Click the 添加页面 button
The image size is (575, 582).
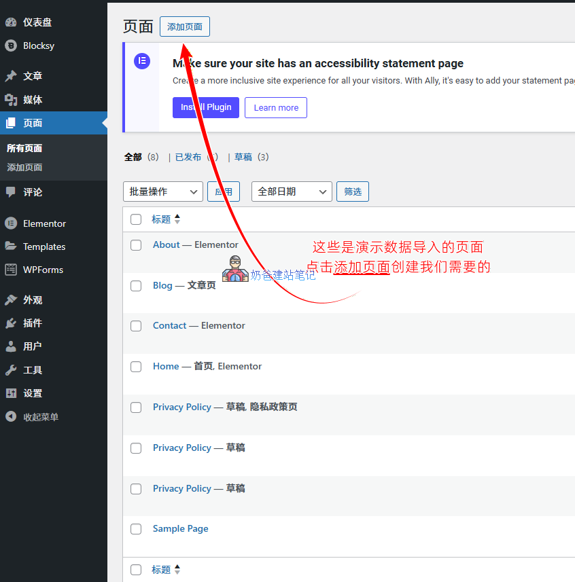[184, 26]
